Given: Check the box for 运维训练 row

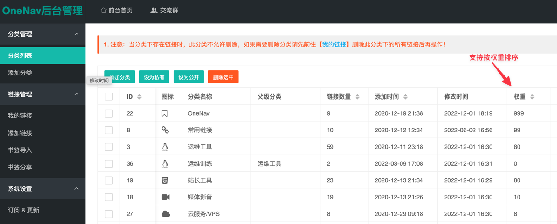Looking at the screenshot, I should (x=109, y=163).
